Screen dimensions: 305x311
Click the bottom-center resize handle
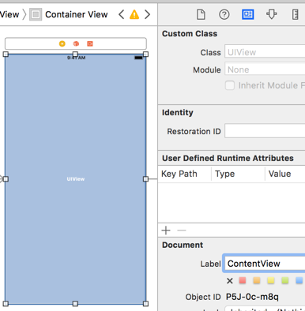[75, 304]
